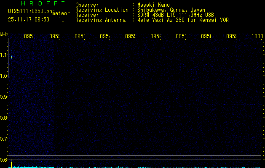Screen dimensions: 265x168
Task: Click the 1.0 kHz frequency tick label
Action: pos(3,76)
